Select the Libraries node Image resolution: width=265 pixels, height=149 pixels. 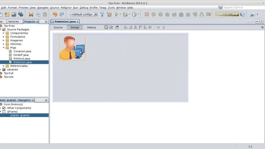[x=12, y=70]
